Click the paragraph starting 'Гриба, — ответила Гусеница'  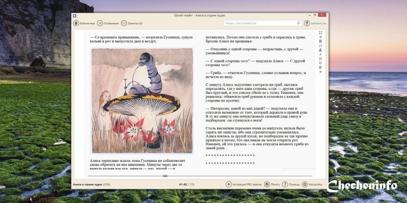click(256, 75)
